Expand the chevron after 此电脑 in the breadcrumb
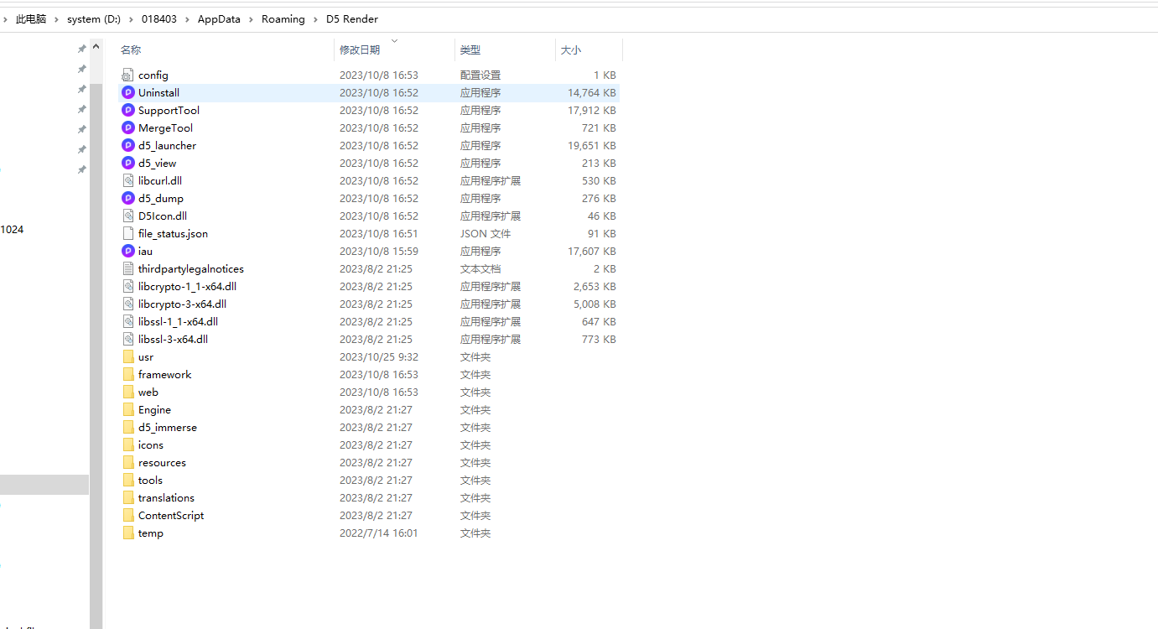 coord(57,19)
